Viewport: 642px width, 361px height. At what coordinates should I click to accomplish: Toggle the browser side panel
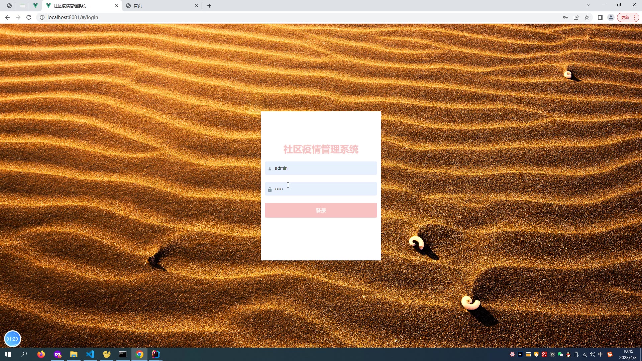[600, 17]
